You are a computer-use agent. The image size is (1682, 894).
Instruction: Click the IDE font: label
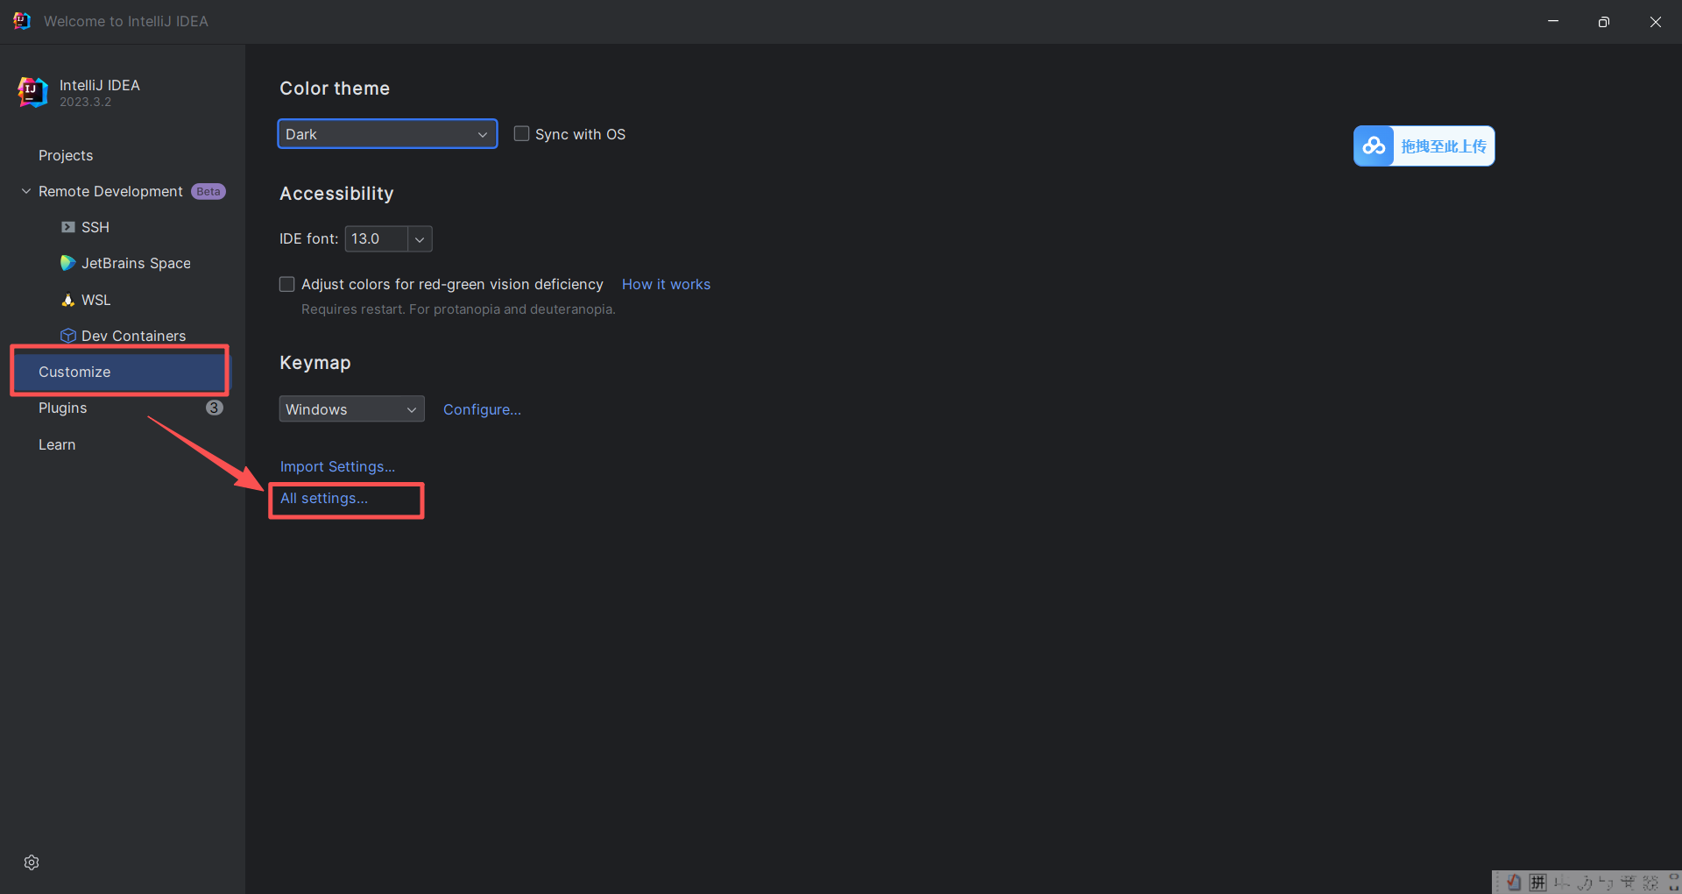(308, 238)
